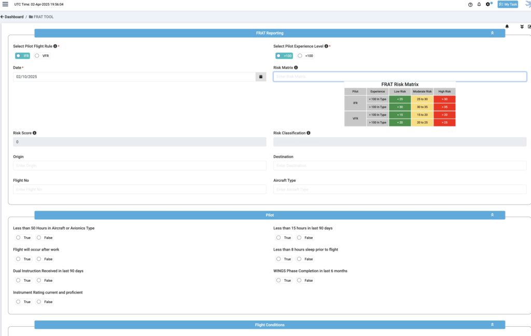
Task: Go back to Dashboard breadcrumb
Action: (x=12, y=17)
